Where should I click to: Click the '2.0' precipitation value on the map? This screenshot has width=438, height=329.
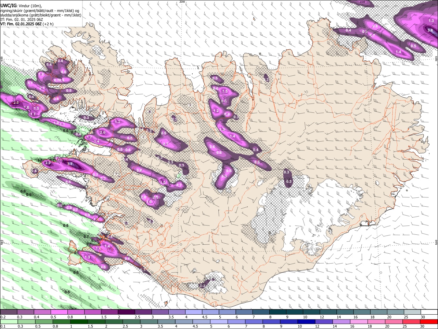click(102, 133)
